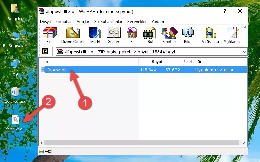Viewport: 260px width, 162px height.
Task: Show archive Bilgi information
Action: [x=188, y=35]
